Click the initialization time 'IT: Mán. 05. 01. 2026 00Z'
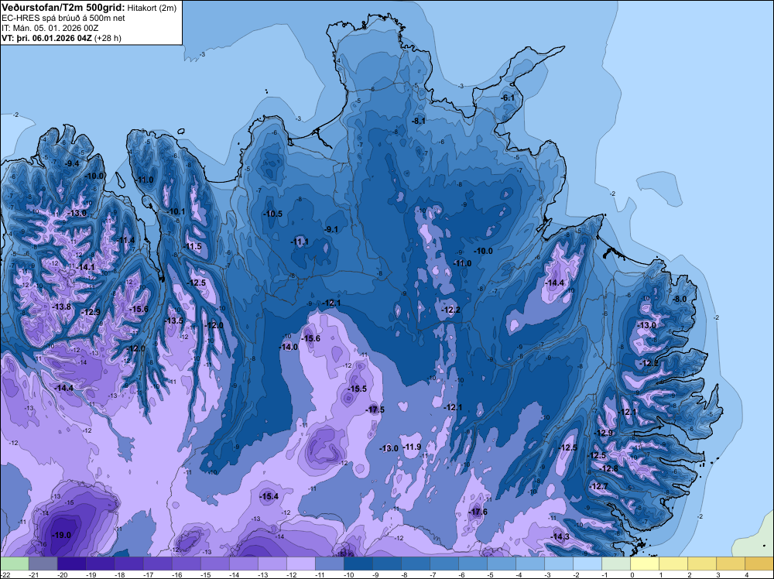This screenshot has width=774, height=579. coord(50,28)
